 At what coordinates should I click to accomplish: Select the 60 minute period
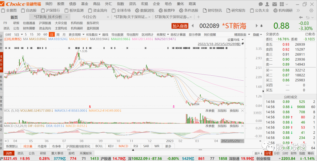(x=45, y=35)
